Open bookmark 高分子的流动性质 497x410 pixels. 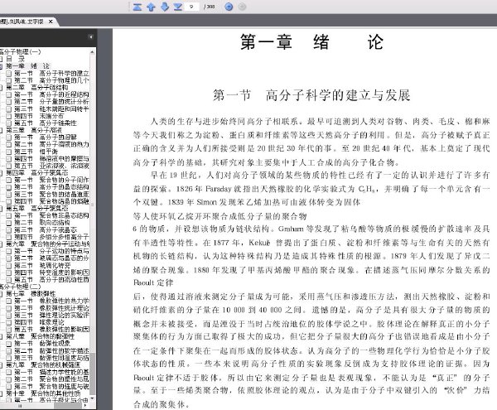coord(64,279)
